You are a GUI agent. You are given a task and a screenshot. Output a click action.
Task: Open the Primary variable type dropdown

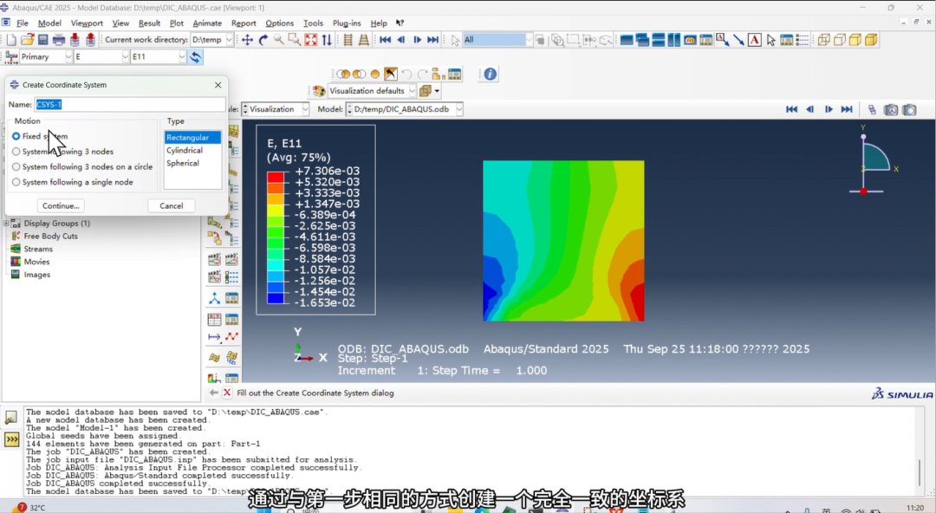click(x=67, y=57)
